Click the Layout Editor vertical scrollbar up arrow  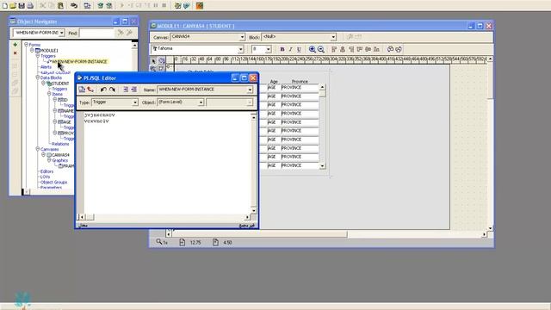(x=490, y=59)
